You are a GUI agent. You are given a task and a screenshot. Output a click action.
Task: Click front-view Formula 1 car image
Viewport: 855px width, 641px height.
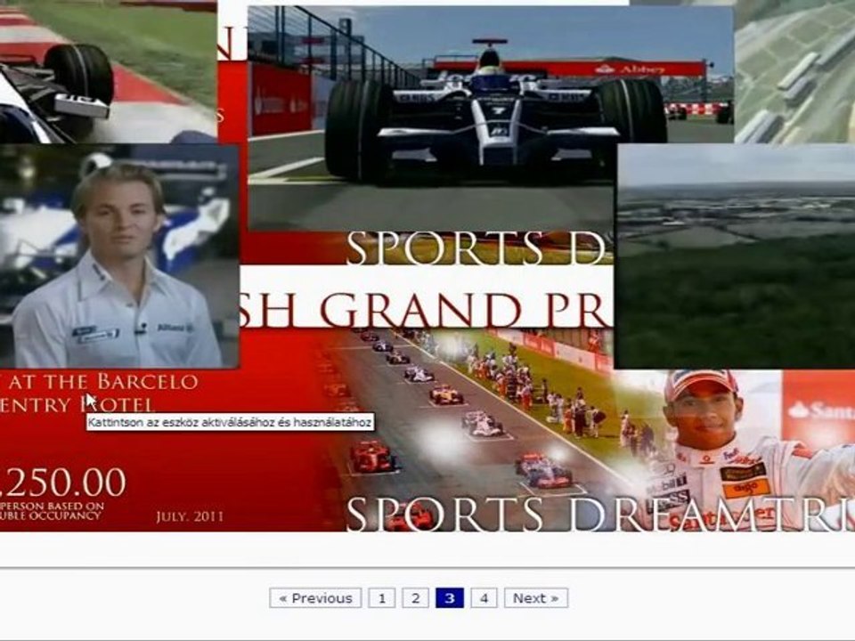point(490,118)
